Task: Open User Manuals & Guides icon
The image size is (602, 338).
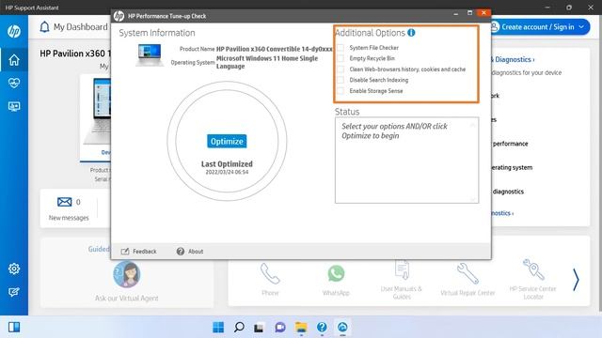Action: pos(402,270)
